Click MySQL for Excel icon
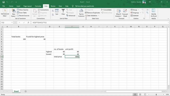The image size is (170, 96). coord(154,13)
